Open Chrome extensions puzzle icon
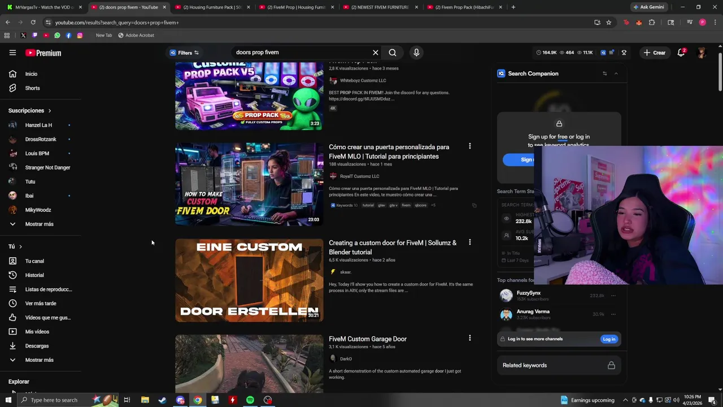 tap(652, 23)
